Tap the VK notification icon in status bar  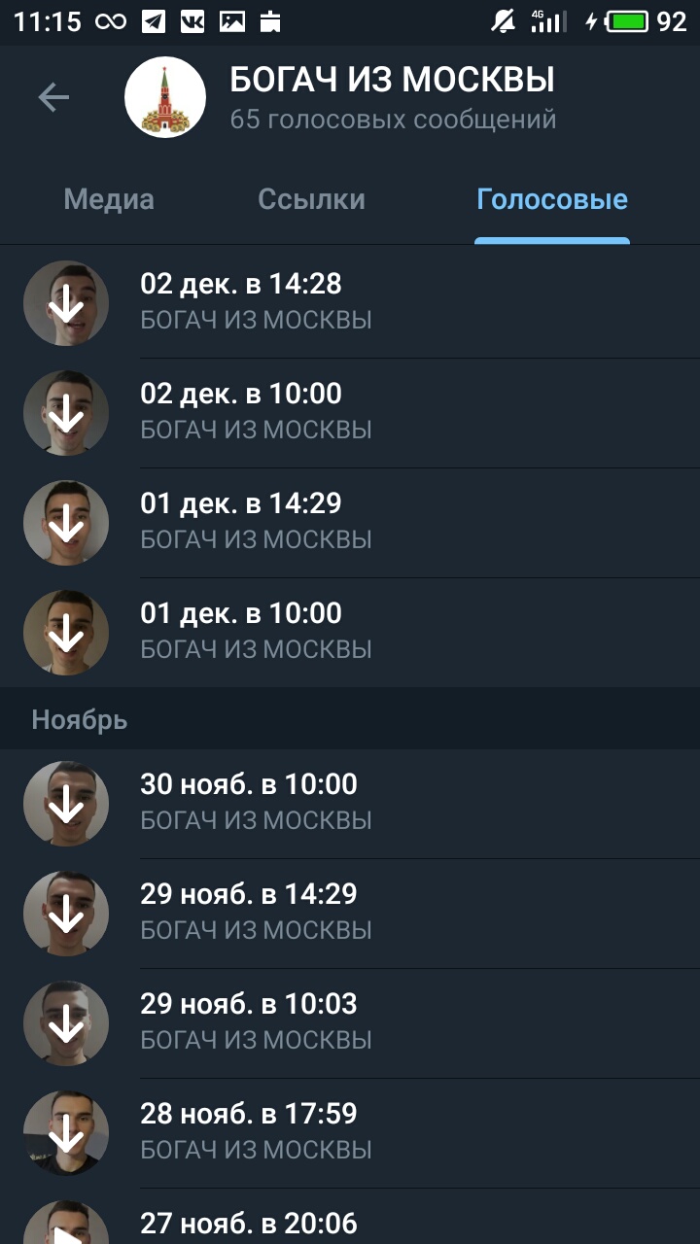click(192, 21)
